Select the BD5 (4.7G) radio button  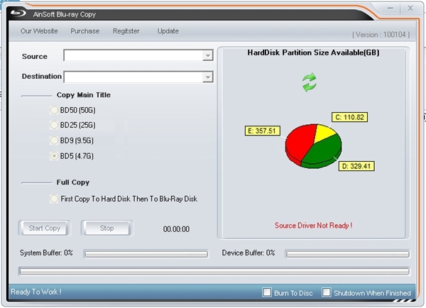54,156
